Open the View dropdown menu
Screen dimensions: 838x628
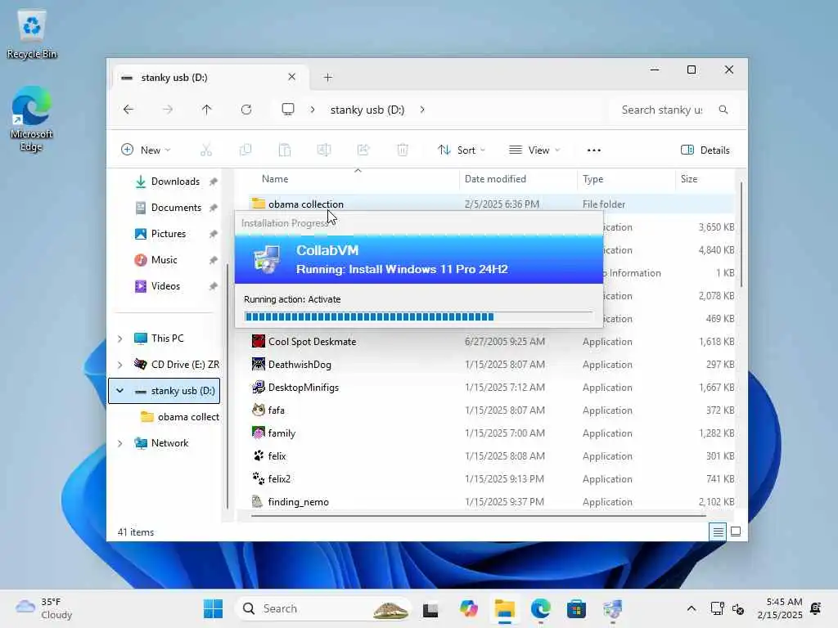click(534, 150)
